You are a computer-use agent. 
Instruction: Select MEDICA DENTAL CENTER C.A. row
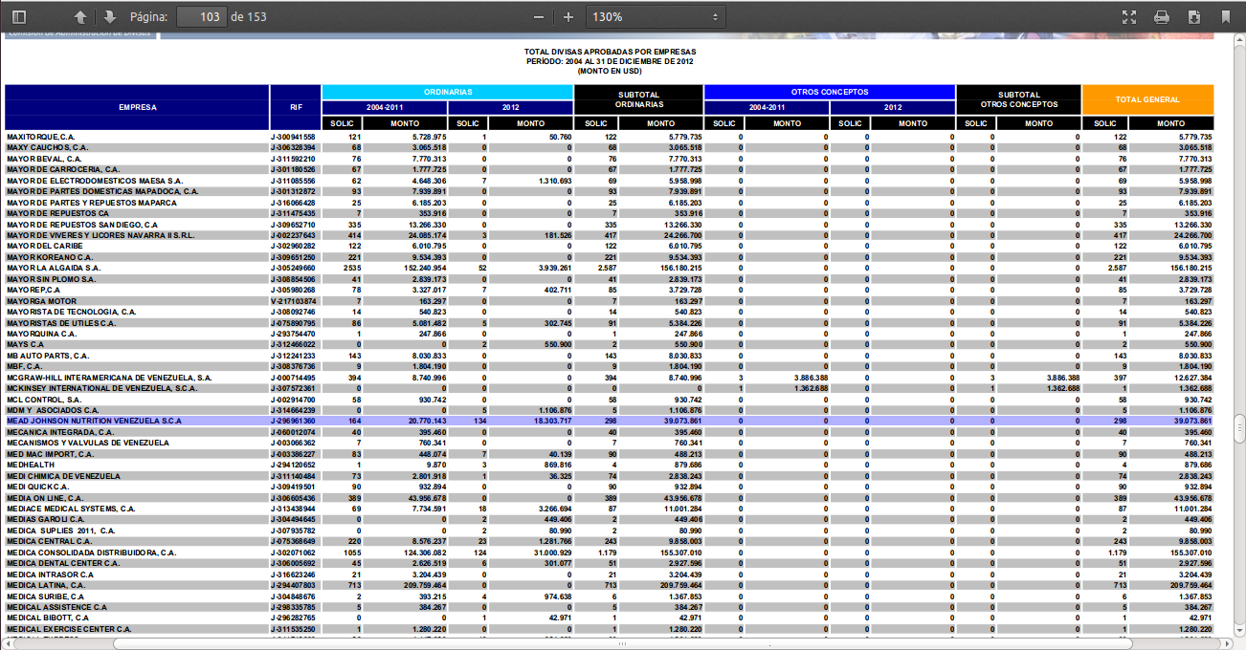(x=610, y=563)
